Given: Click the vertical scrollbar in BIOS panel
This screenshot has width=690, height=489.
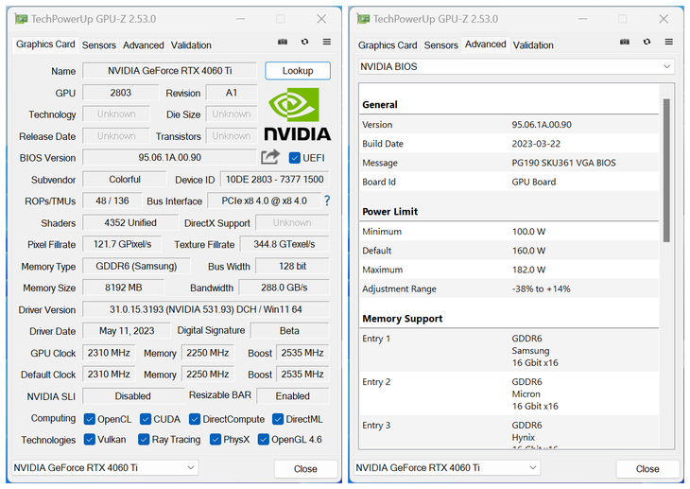Looking at the screenshot, I should tap(666, 170).
